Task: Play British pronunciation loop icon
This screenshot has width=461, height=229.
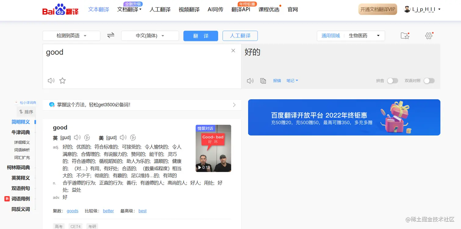Action: [87, 138]
